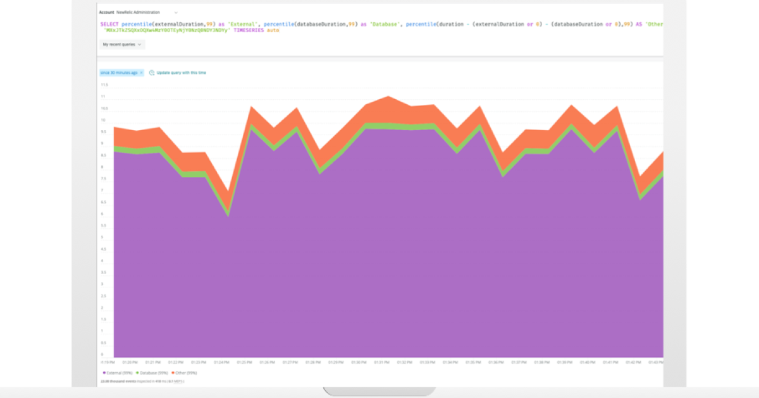Click the dropdown chevron next to NewRelic Administration
759x398 pixels.
[176, 12]
